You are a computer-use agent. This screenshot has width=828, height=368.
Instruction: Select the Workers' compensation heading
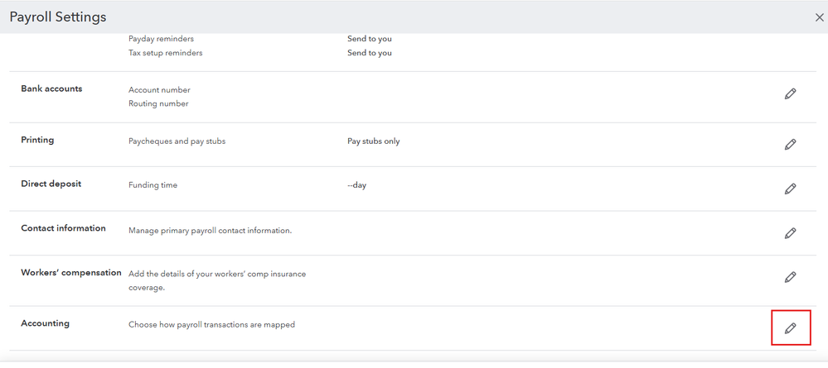pos(70,273)
